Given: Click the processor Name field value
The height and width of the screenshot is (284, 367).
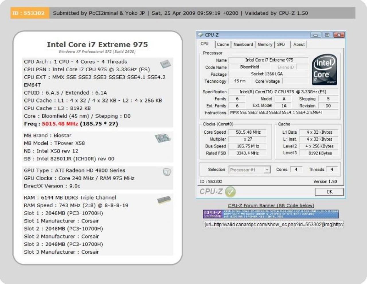Looking at the screenshot, I should (x=269, y=60).
